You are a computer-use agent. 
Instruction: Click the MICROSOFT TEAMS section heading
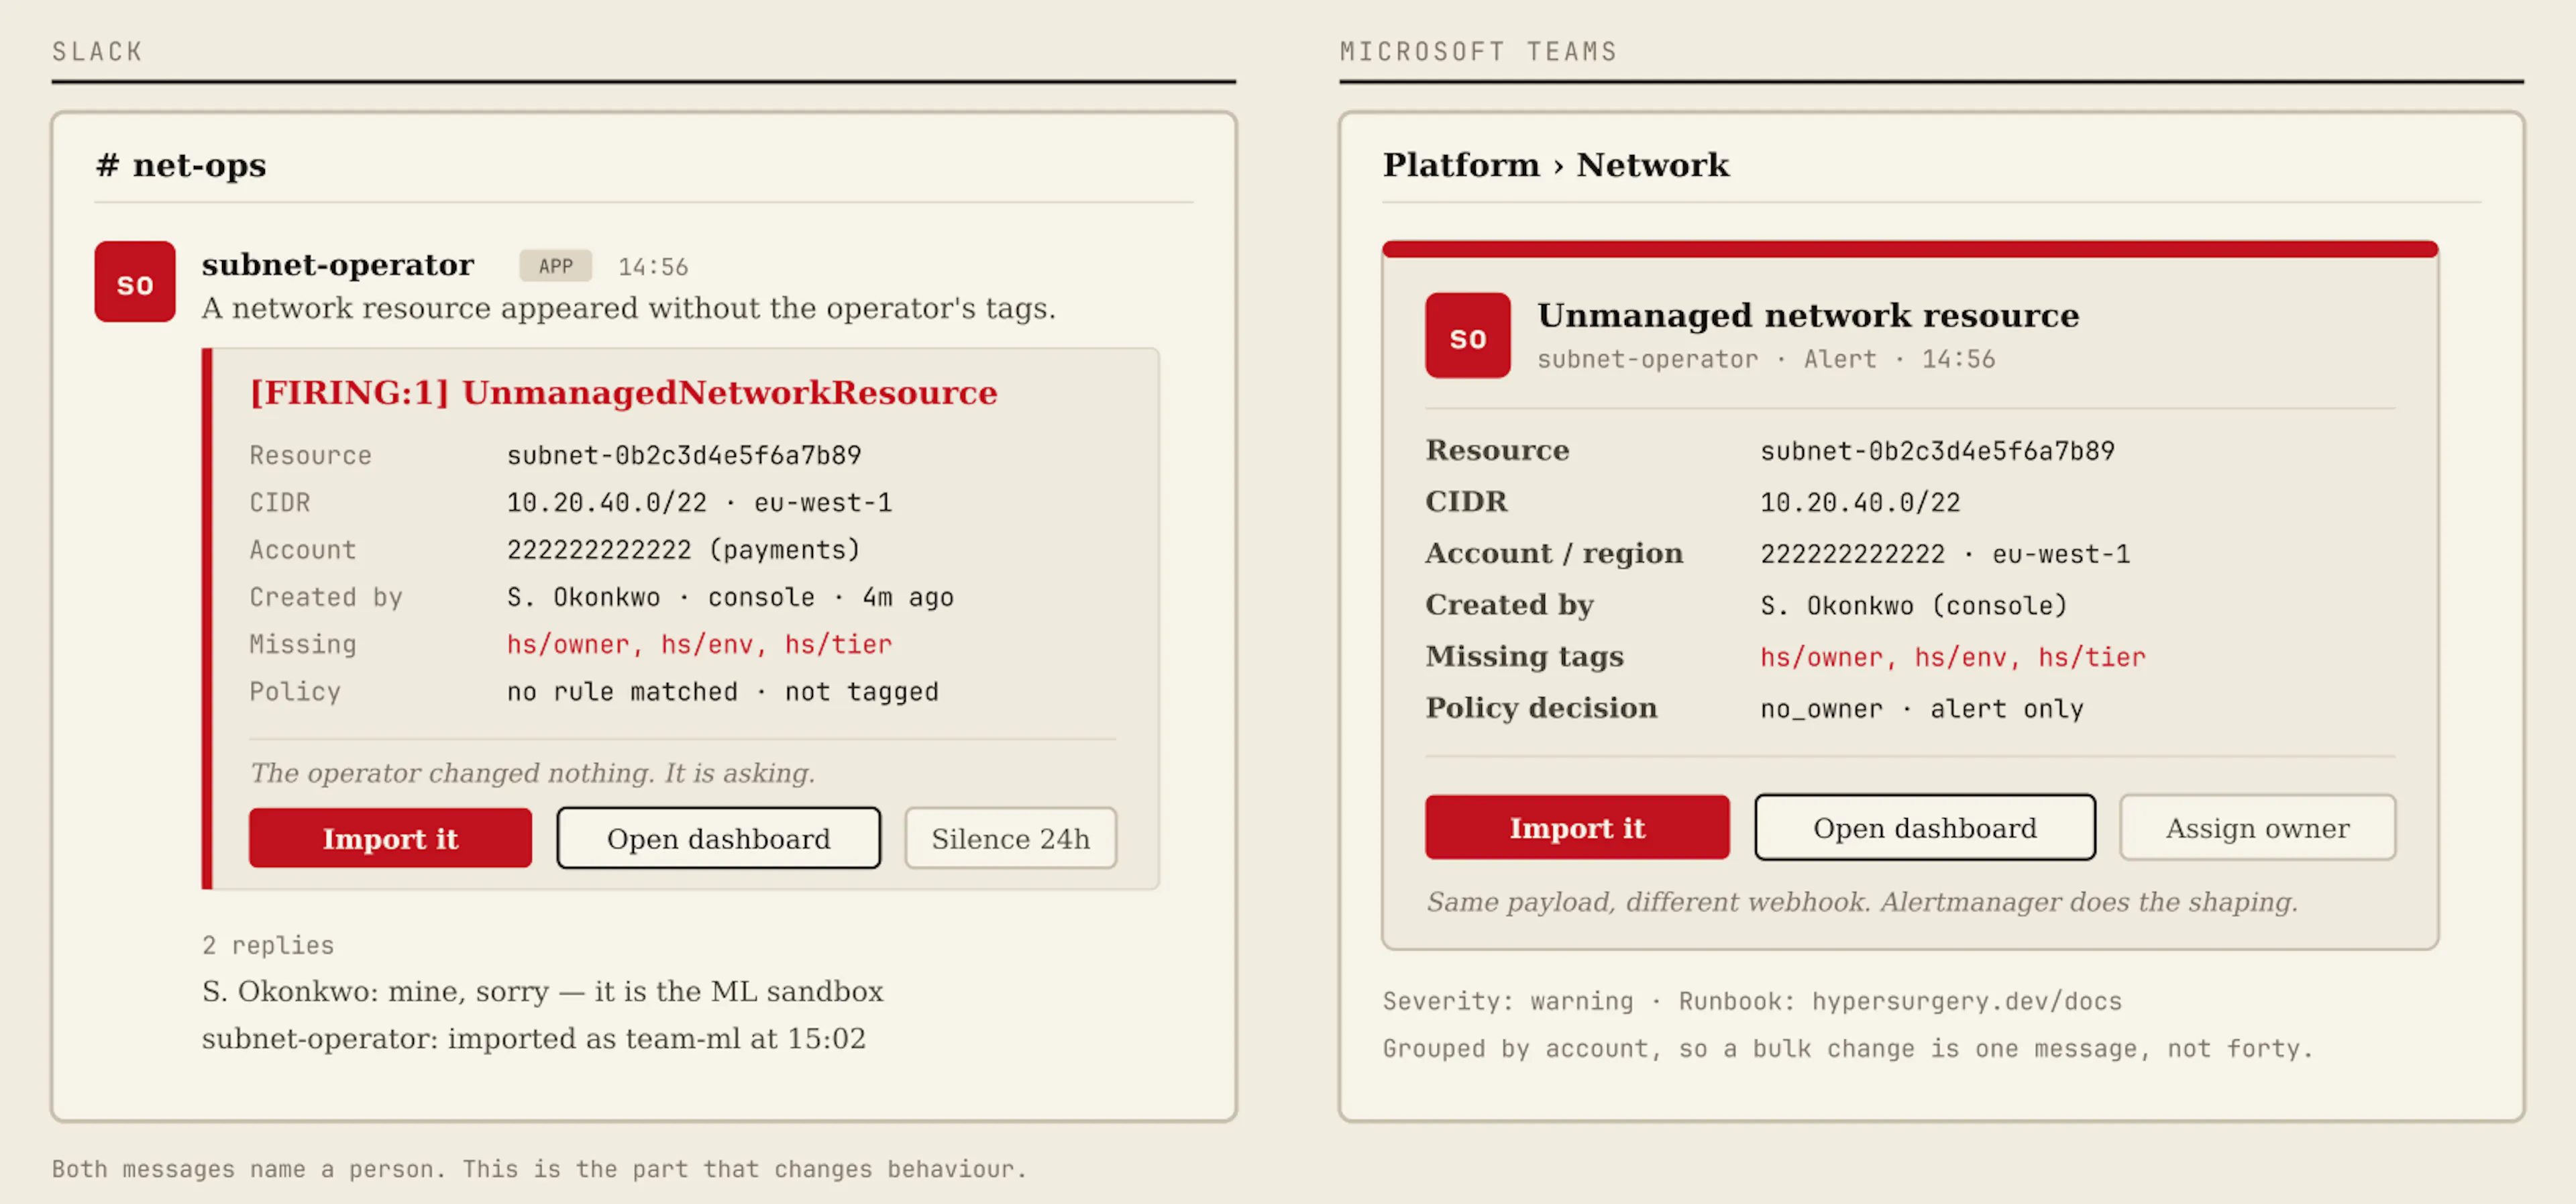point(1478,52)
